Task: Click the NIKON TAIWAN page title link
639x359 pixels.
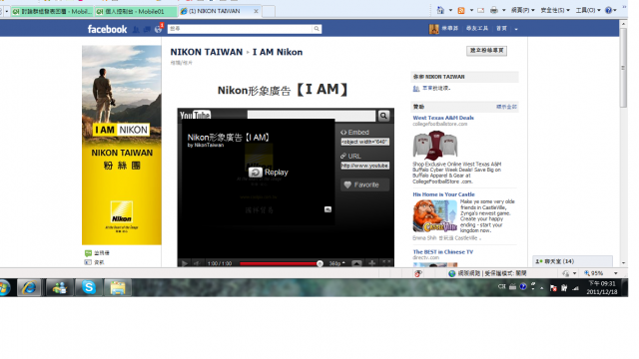Action: [x=207, y=52]
